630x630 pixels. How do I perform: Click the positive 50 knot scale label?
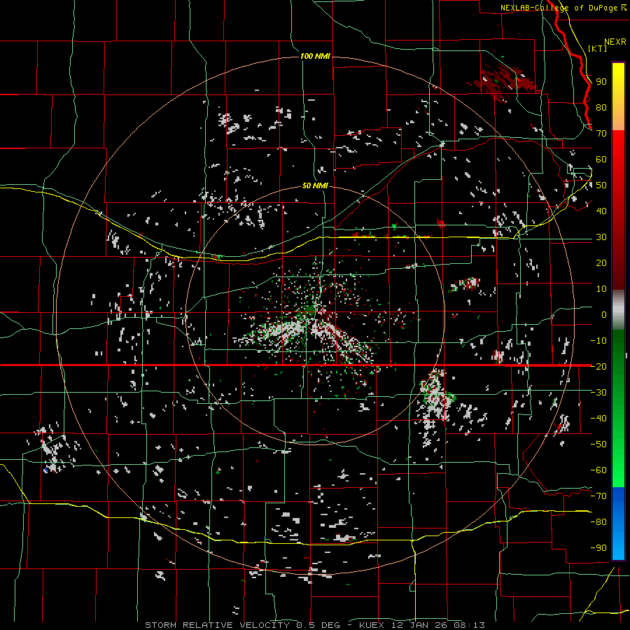601,185
